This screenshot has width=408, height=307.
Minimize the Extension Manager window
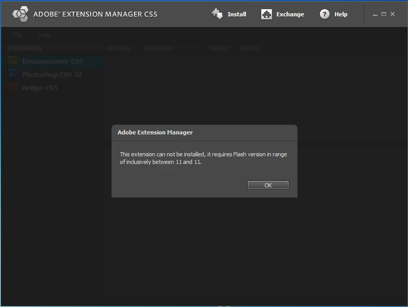click(375, 15)
